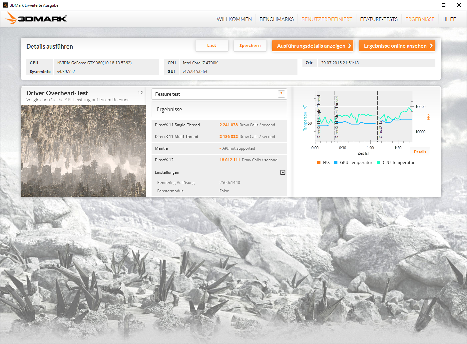Click Ausführungsdetails anzeigen button
467x344 pixels.
[313, 46]
